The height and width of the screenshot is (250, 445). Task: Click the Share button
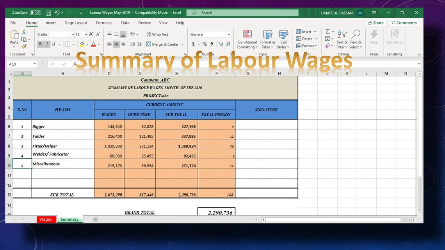pos(376,23)
